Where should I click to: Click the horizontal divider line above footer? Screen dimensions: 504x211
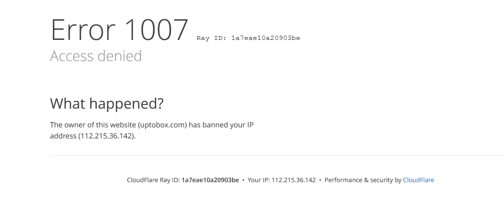277,156
